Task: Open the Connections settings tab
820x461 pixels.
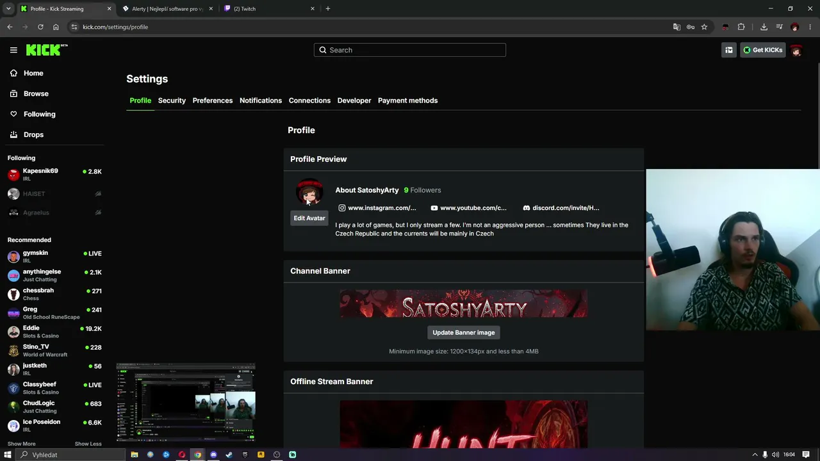Action: pos(309,101)
